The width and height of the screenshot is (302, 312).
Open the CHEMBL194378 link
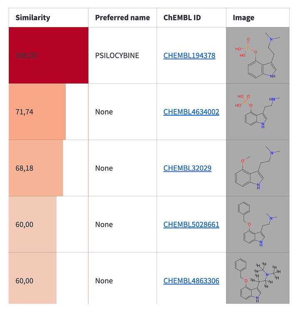[189, 55]
